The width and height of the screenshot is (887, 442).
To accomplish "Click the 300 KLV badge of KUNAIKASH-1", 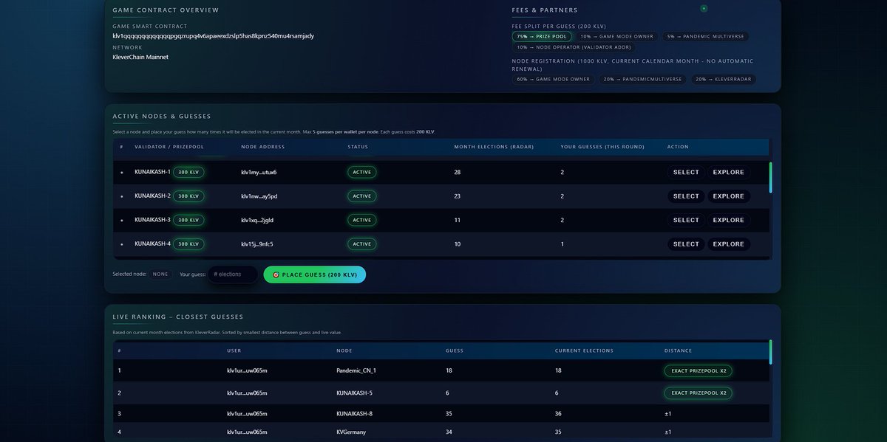I will pyautogui.click(x=188, y=173).
